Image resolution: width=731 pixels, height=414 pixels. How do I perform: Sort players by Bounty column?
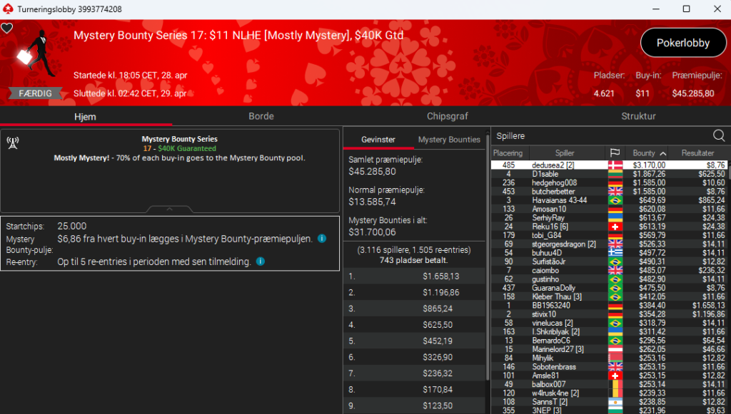tap(648, 153)
